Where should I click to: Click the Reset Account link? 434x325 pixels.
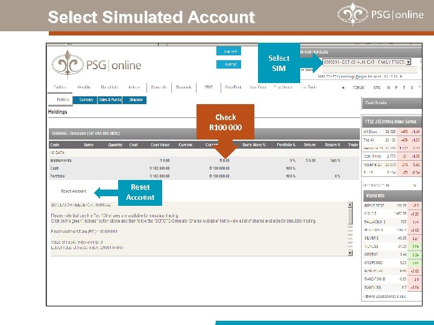click(x=74, y=191)
